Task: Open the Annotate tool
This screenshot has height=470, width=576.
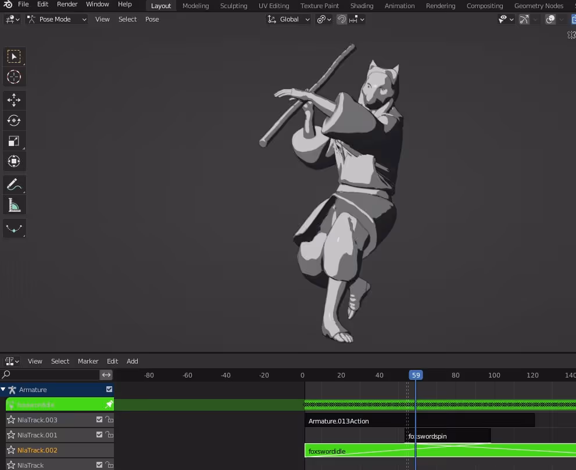Action: [14, 184]
